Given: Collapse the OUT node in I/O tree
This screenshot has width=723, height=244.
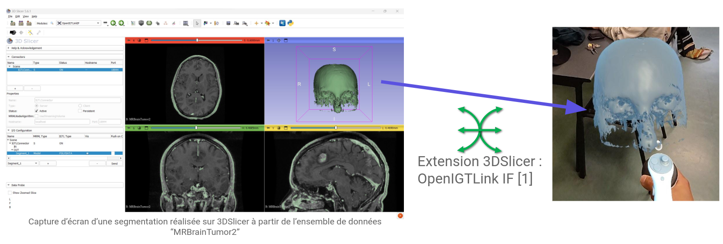Looking at the screenshot, I should pyautogui.click(x=12, y=150).
